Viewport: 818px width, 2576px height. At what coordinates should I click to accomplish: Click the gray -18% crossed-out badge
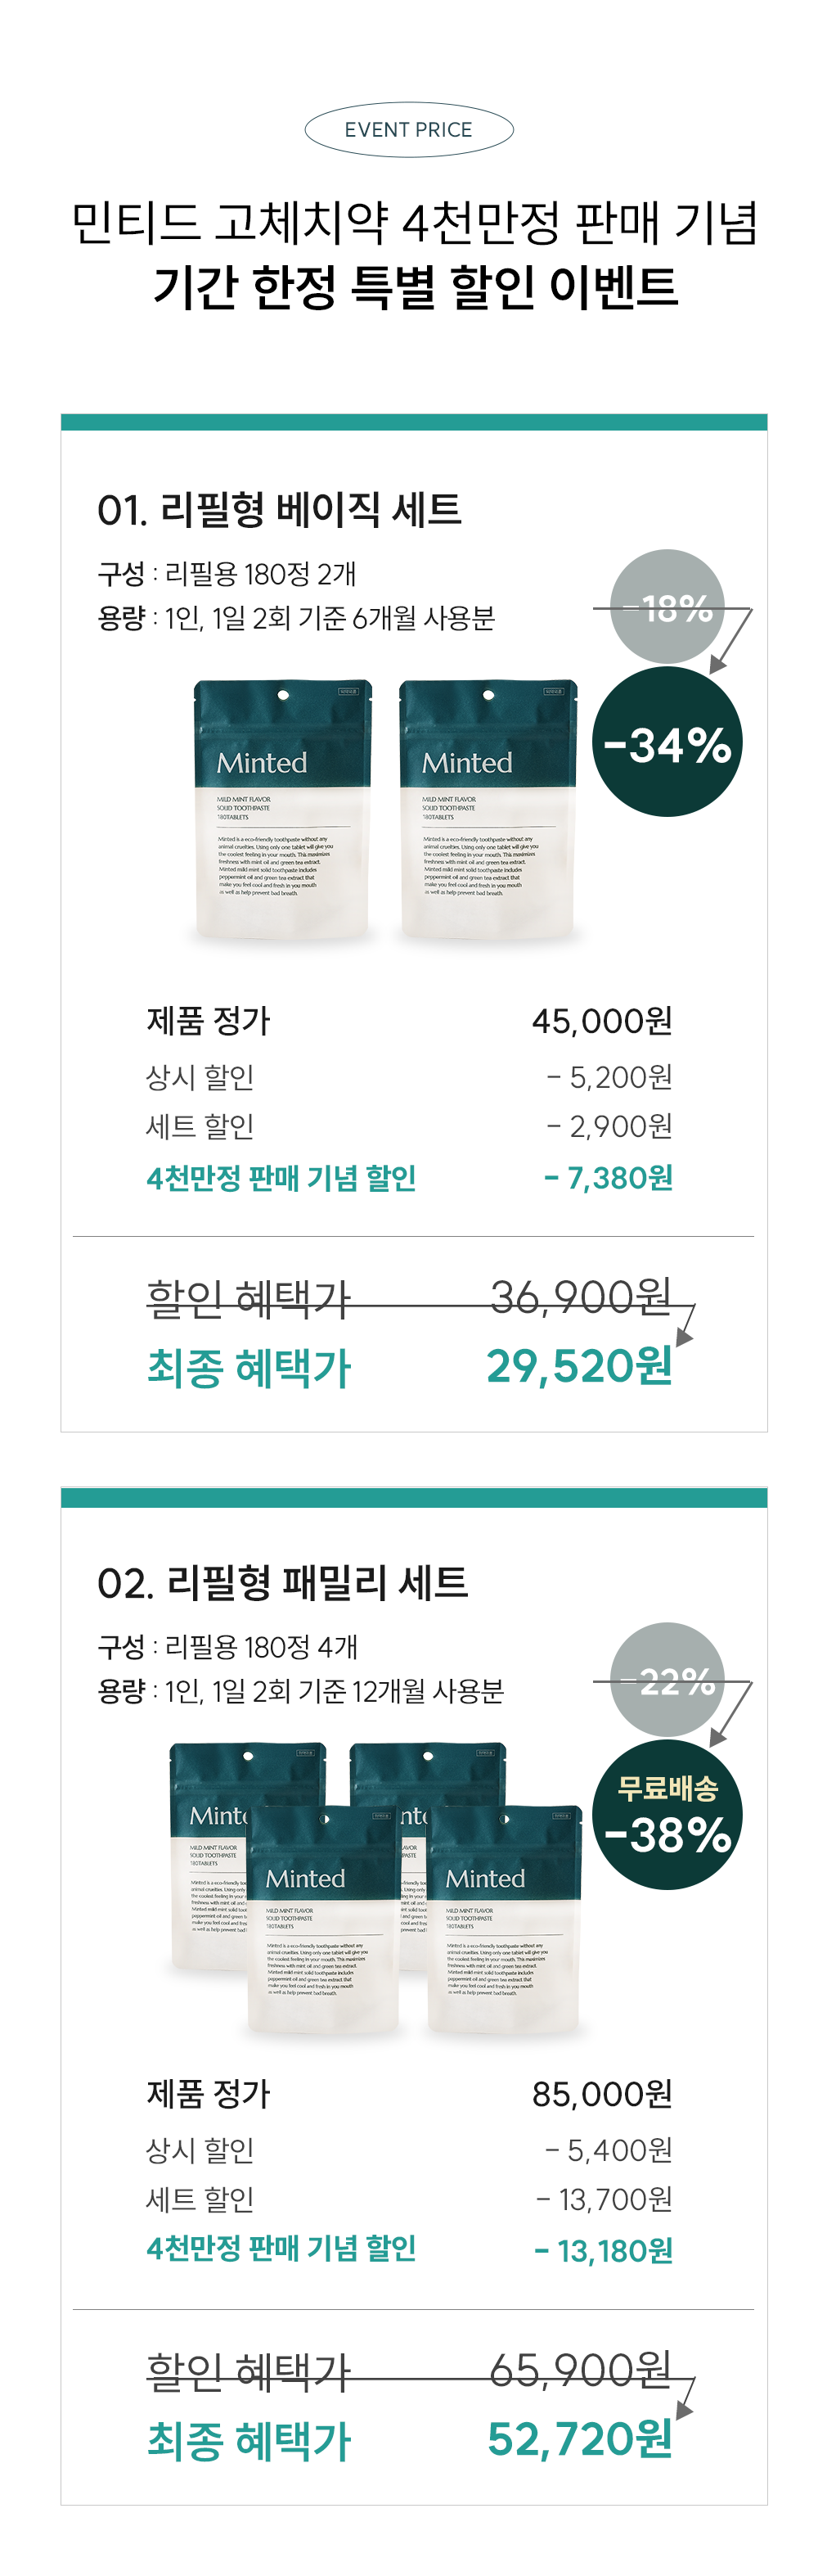point(667,607)
